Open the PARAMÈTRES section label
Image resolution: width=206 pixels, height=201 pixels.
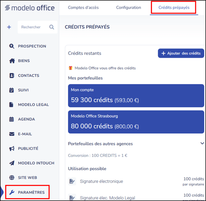click(x=31, y=192)
